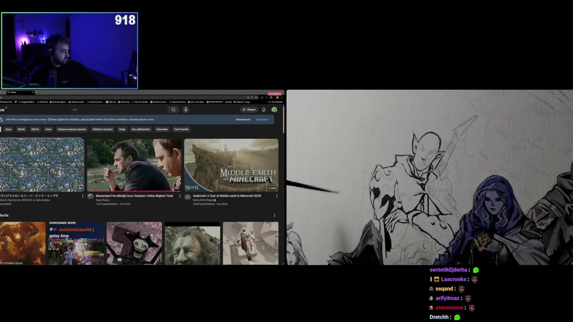Open YouTube notifications bell
The height and width of the screenshot is (322, 573).
click(x=264, y=110)
